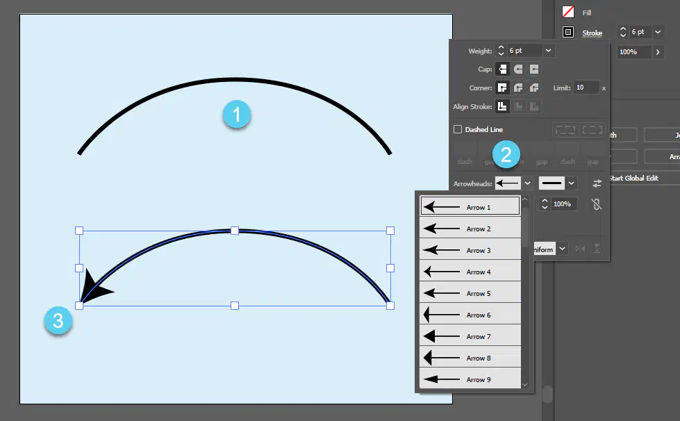Select align stroke to center icon
Image resolution: width=680 pixels, height=421 pixels.
[502, 107]
